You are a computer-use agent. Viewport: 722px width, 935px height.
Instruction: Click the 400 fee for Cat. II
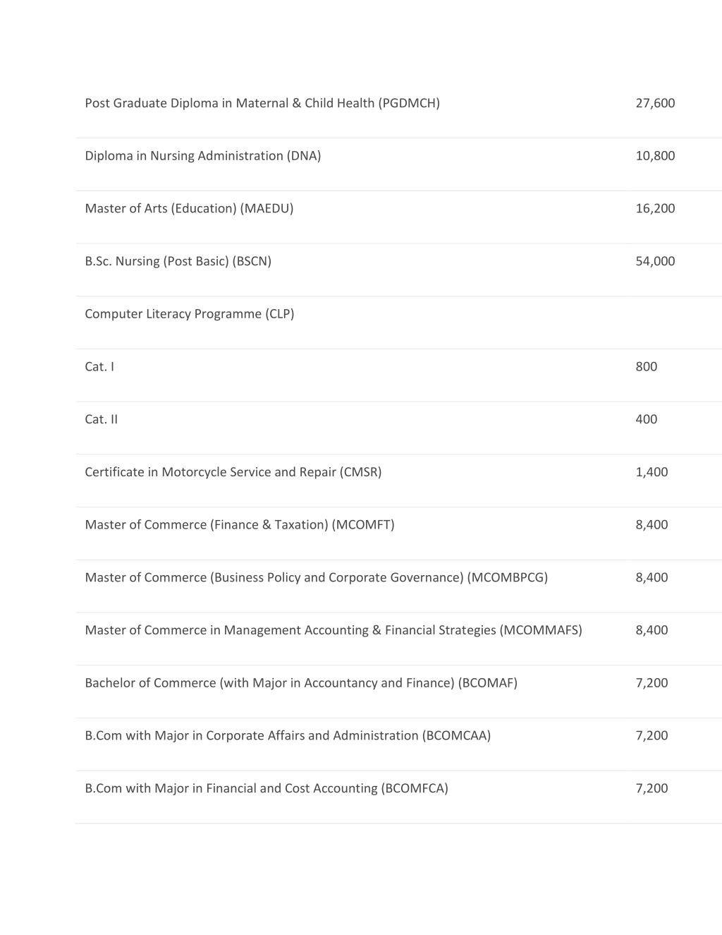coord(646,419)
